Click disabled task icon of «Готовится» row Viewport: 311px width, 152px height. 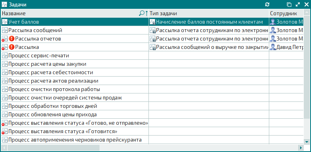tap(4, 132)
